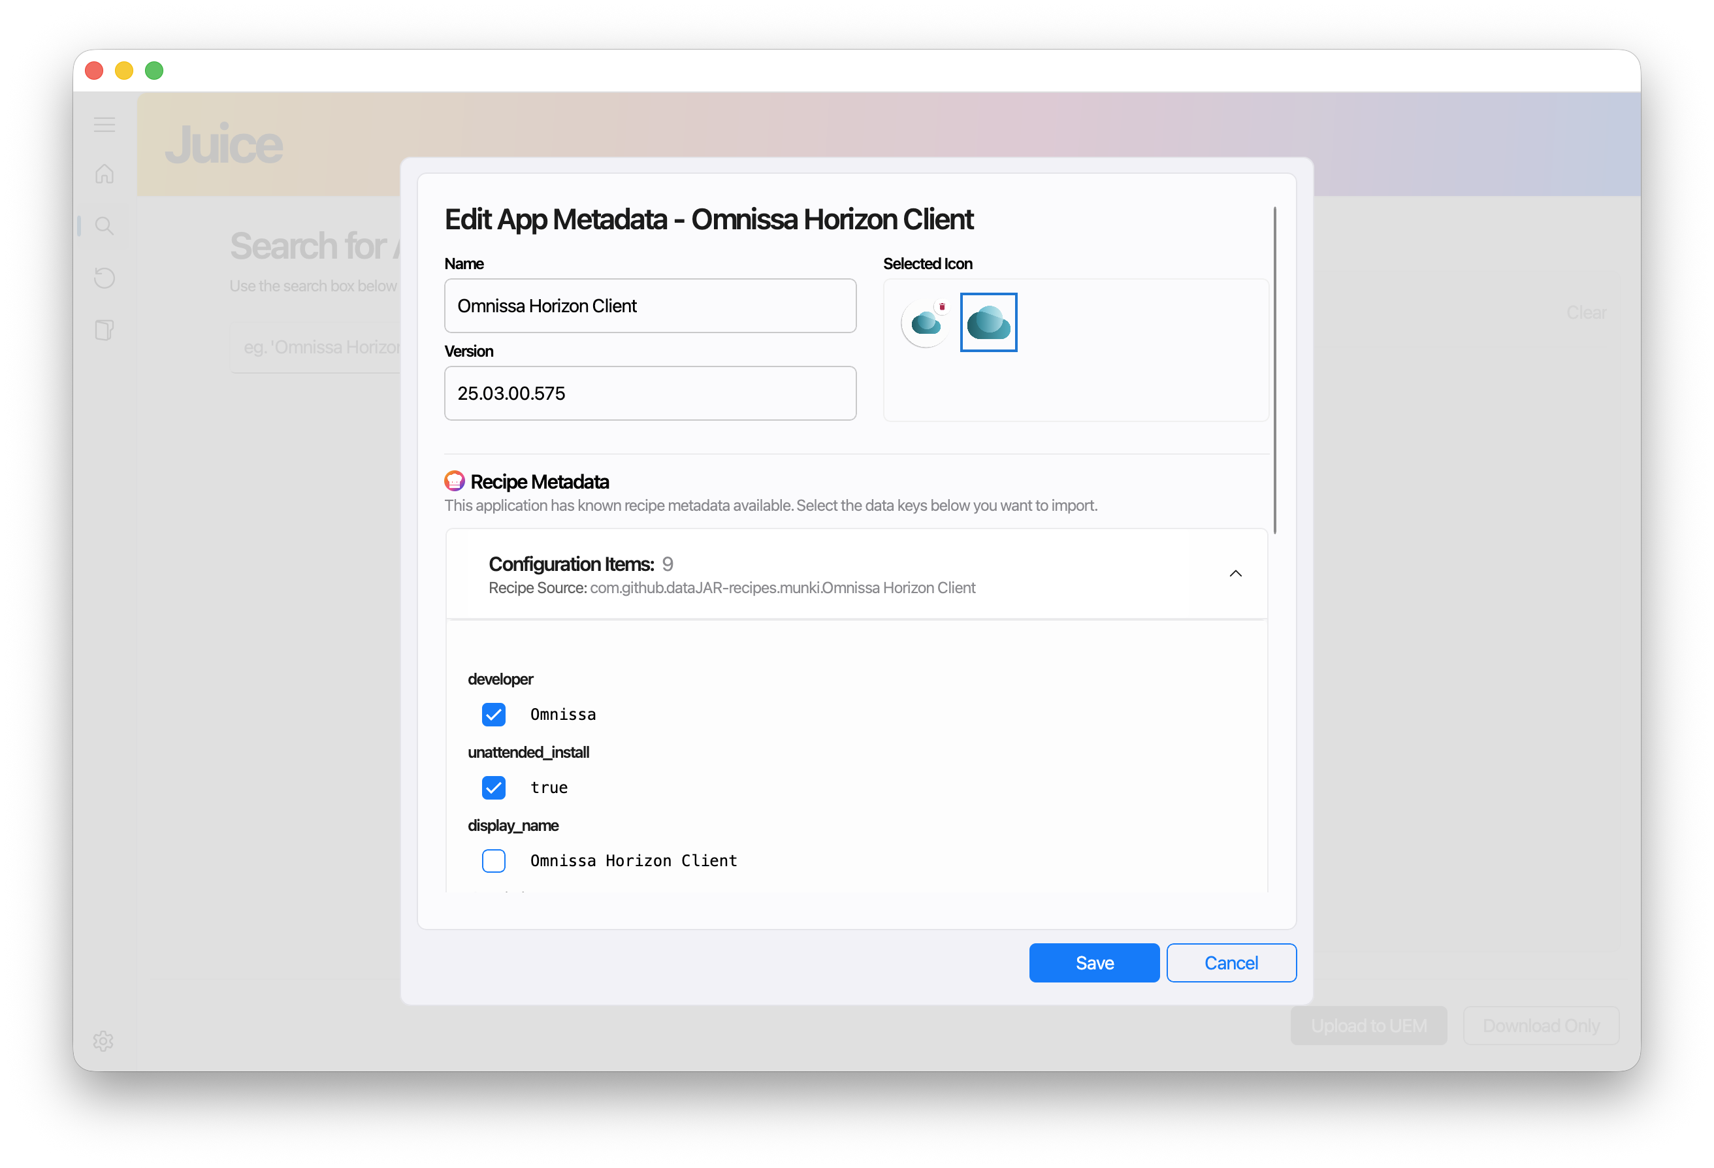This screenshot has height=1168, width=1714.
Task: Click the Version text field
Action: (x=650, y=394)
